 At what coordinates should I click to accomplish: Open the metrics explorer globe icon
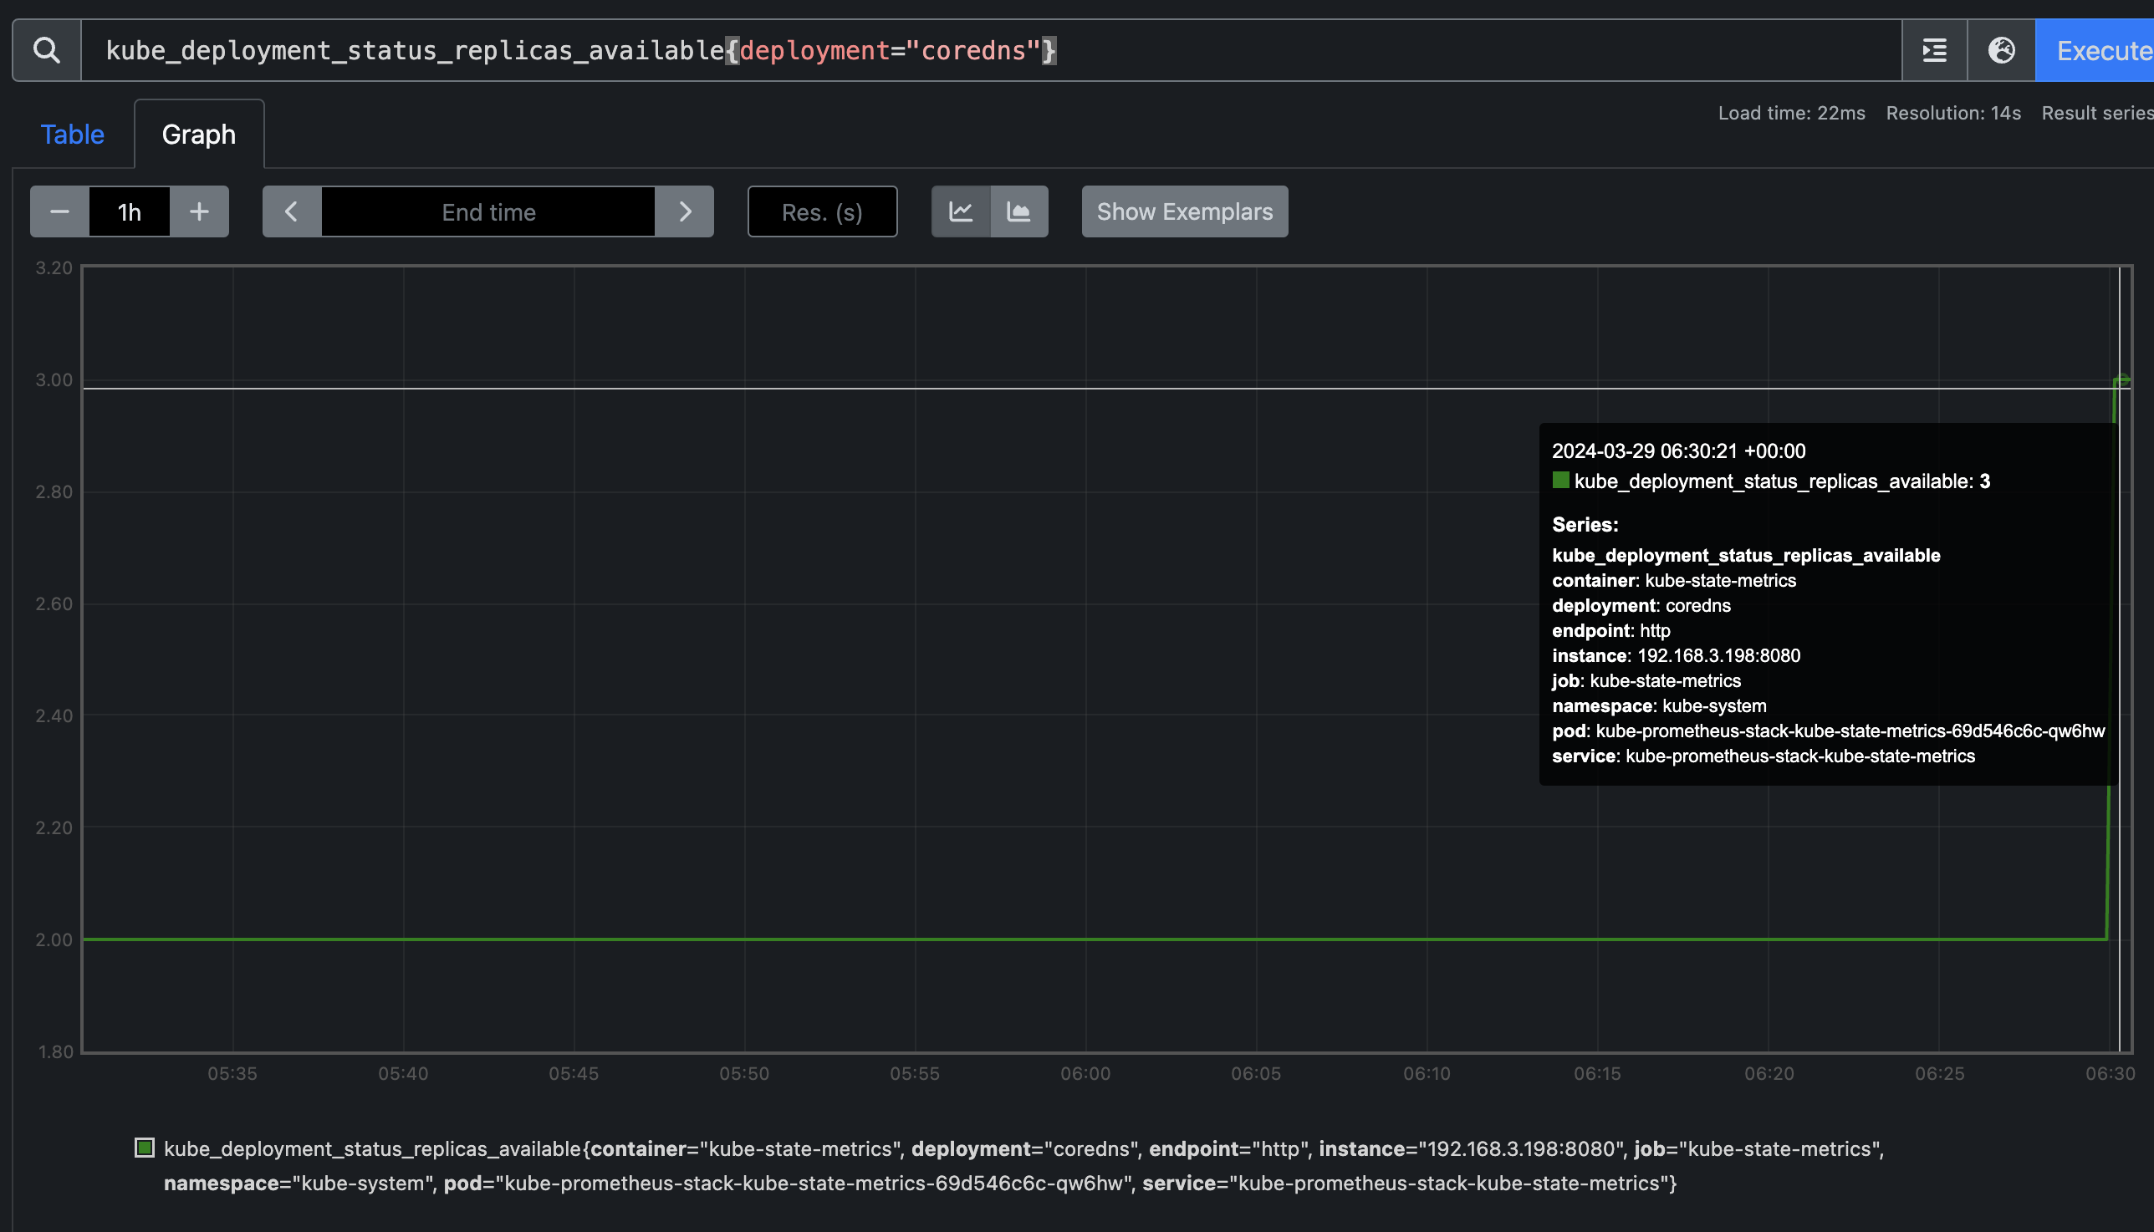pyautogui.click(x=2001, y=51)
